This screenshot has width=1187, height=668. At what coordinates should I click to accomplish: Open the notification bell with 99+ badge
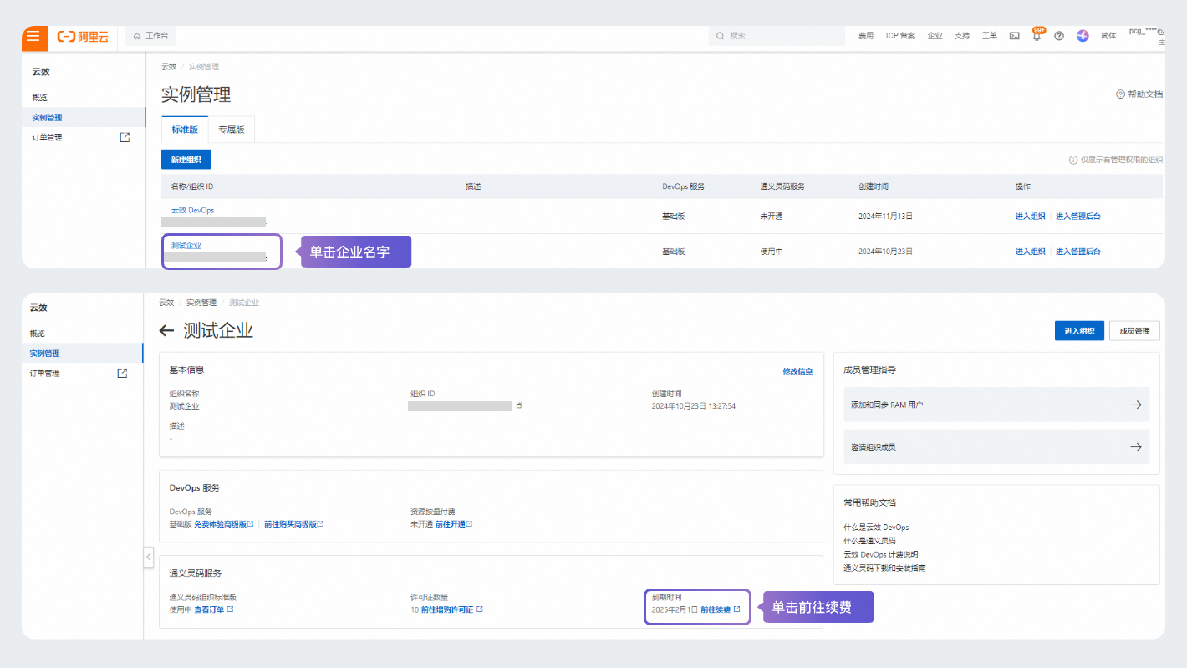tap(1037, 37)
